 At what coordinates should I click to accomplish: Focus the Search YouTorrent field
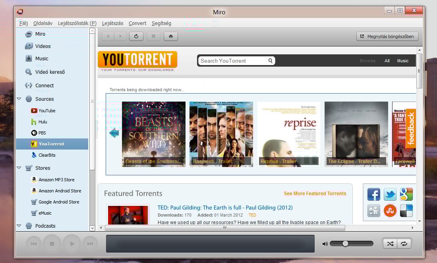(232, 61)
